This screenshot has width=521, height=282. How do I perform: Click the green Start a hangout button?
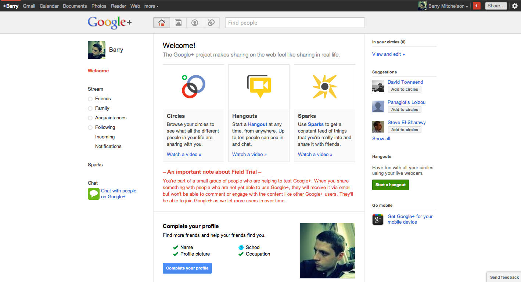click(391, 185)
